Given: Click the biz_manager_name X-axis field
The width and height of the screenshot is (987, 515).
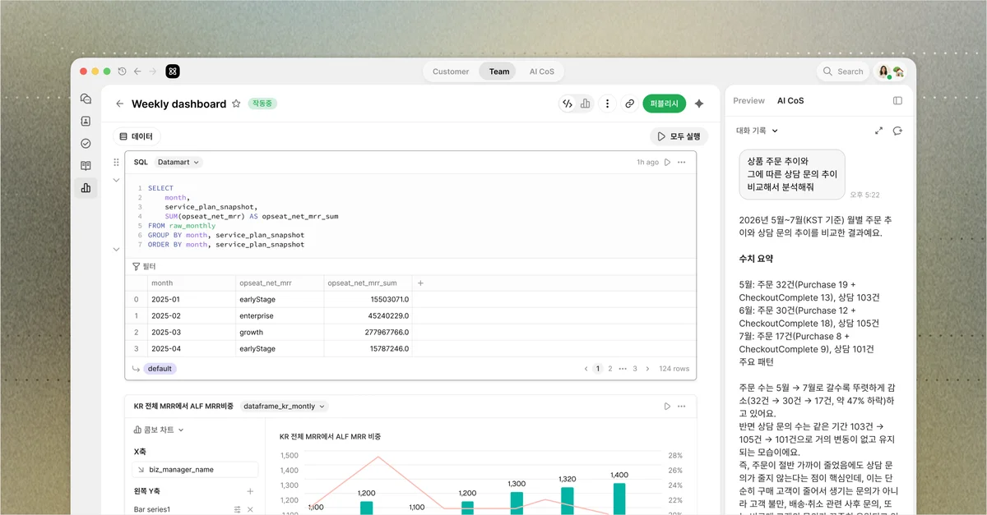Looking at the screenshot, I should click(195, 470).
